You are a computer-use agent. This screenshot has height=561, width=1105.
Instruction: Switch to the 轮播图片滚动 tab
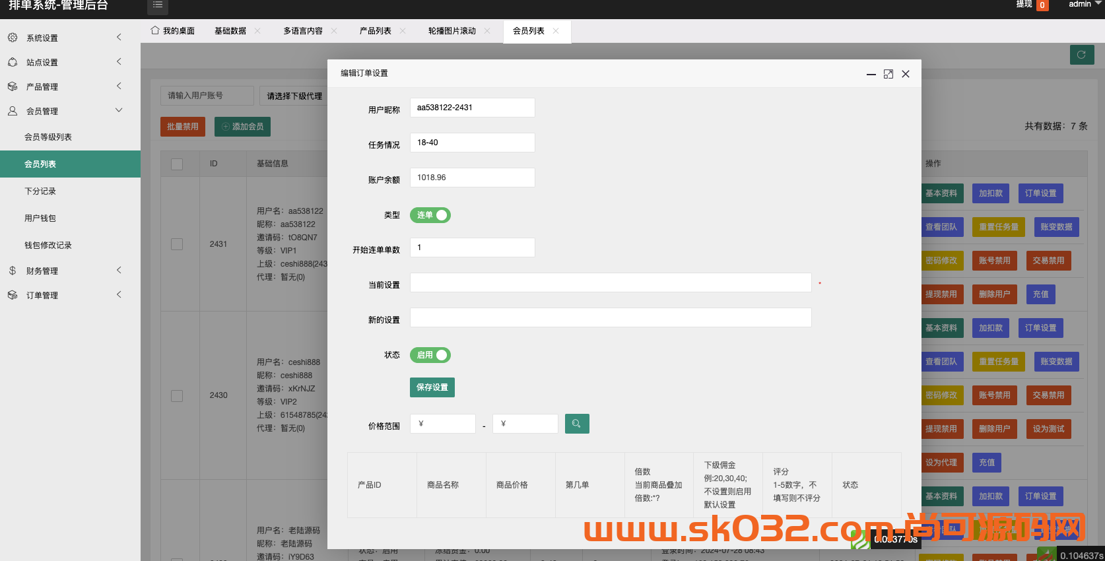pos(452,31)
